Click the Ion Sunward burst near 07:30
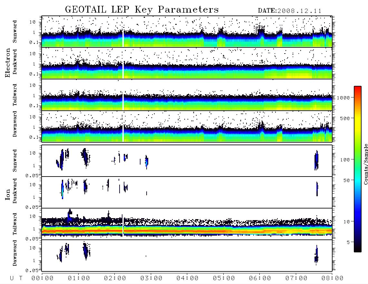Viewport: 368px width, 284px height. (x=316, y=160)
